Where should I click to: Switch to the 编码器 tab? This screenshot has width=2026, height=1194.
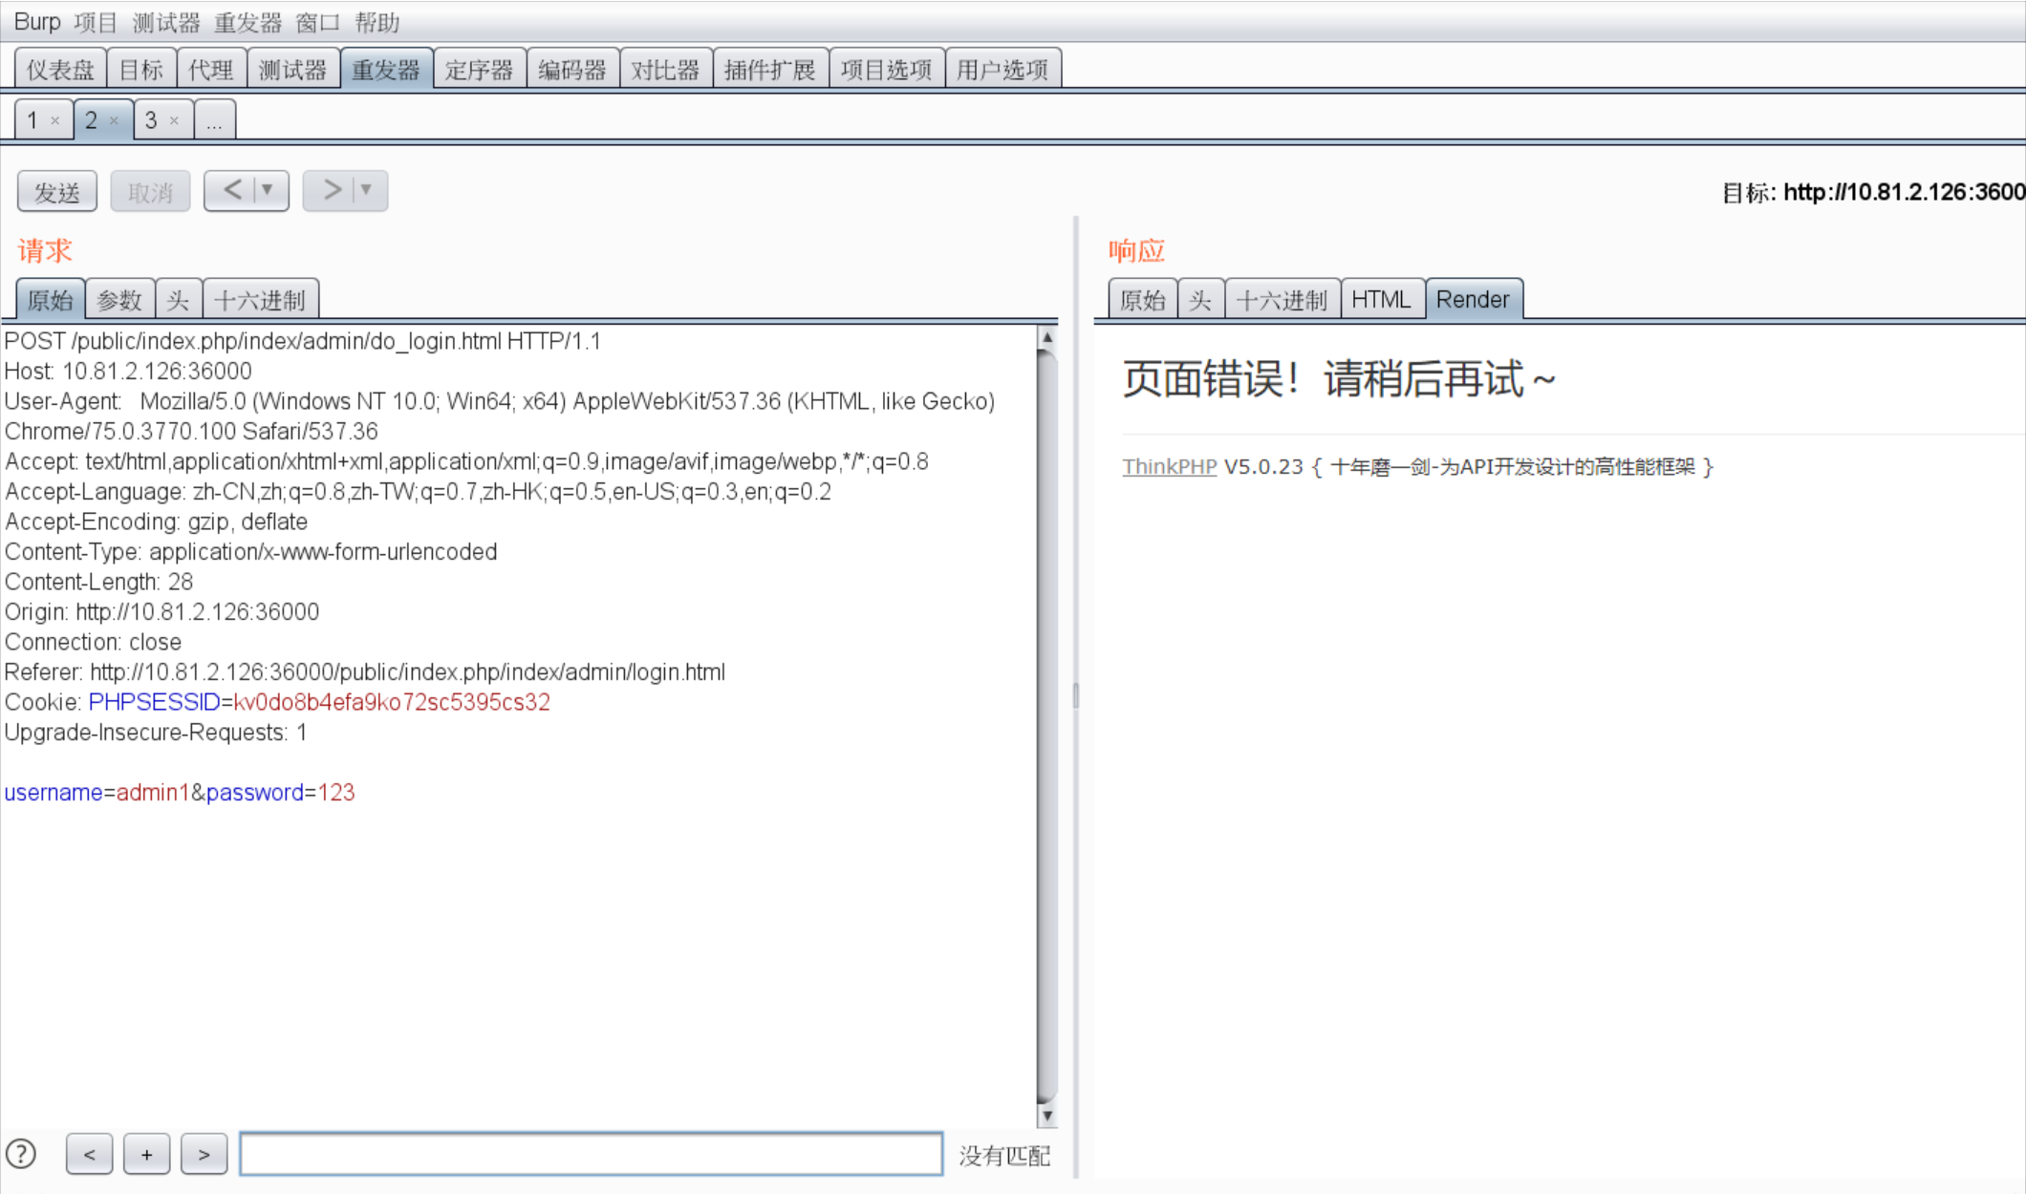point(572,69)
